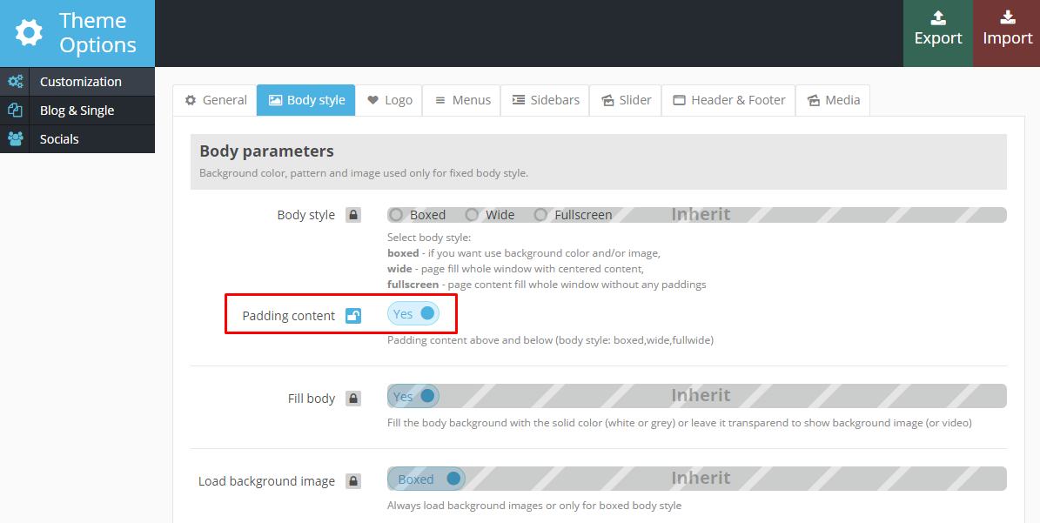Screen dimensions: 1040x523
Task: Click the lock icon beside Body style
Action: click(x=353, y=215)
